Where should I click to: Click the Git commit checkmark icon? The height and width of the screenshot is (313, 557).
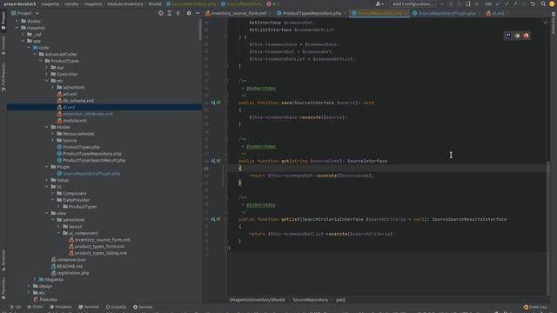click(507, 3)
